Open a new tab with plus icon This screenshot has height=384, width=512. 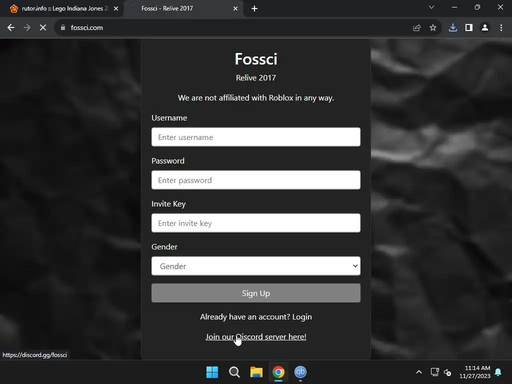pos(254,8)
